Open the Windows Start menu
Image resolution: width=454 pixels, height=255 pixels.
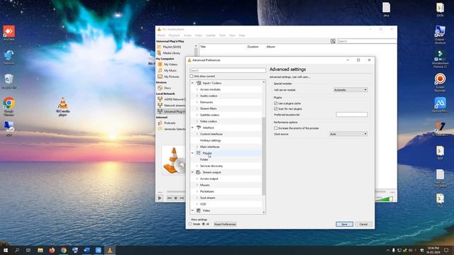[x=6, y=250]
